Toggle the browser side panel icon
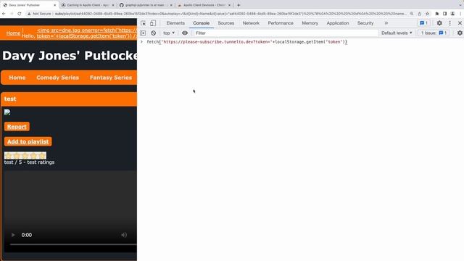The height and width of the screenshot is (261, 464). (x=444, y=14)
